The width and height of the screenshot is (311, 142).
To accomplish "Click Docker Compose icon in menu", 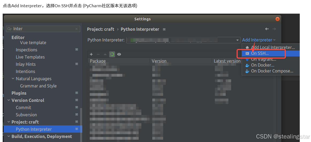I will pyautogui.click(x=247, y=71).
